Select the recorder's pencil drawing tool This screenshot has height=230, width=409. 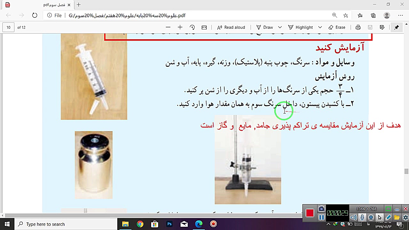tap(388, 217)
